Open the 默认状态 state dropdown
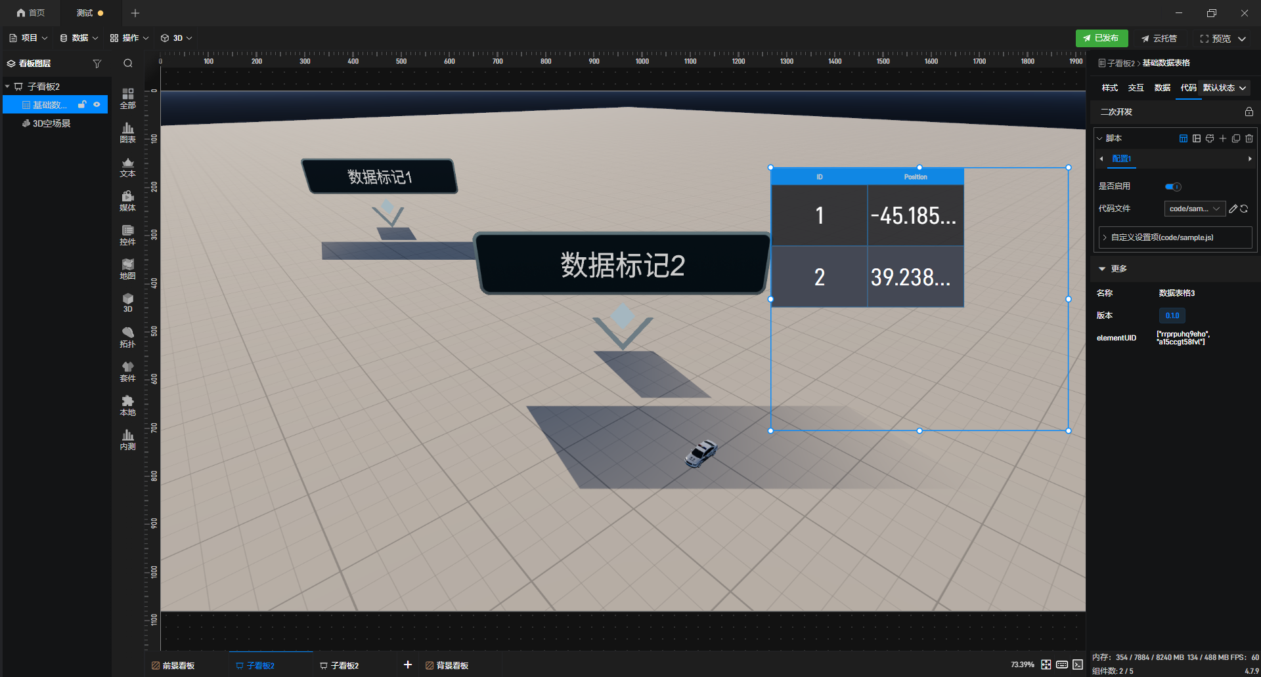Image resolution: width=1261 pixels, height=677 pixels. click(1224, 88)
